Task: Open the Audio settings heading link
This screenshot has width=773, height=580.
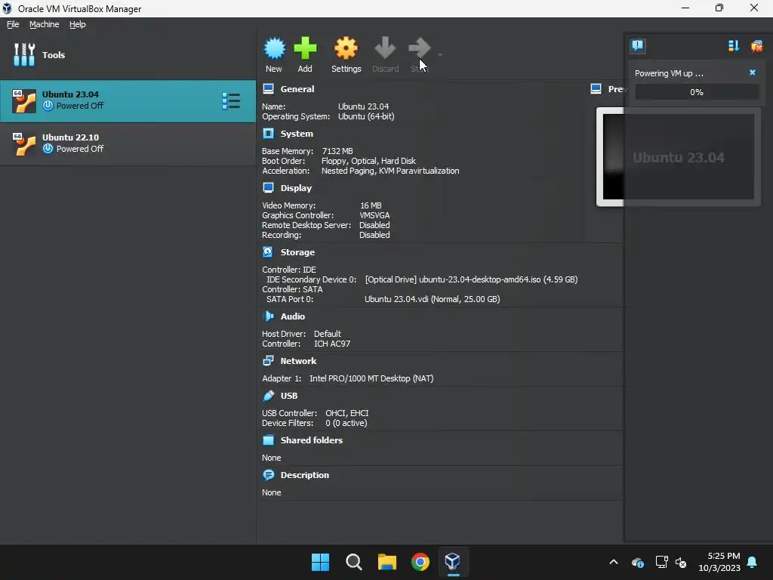Action: tap(293, 316)
